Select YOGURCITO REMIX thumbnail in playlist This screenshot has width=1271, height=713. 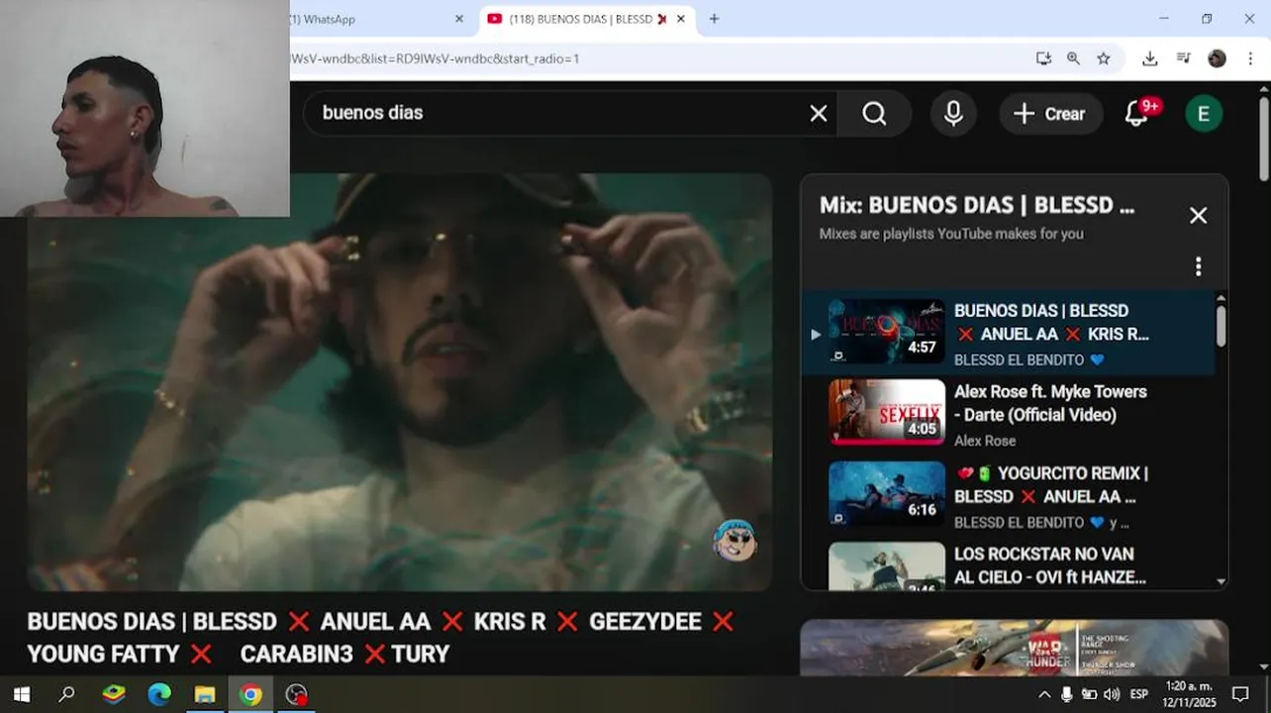point(887,493)
